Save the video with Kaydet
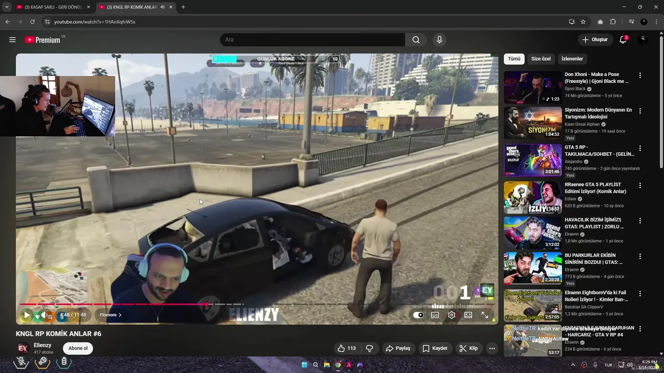664x373 pixels. pos(435,348)
